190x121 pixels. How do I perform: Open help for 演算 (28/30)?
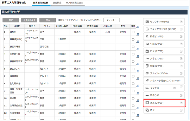[x=181, y=103]
